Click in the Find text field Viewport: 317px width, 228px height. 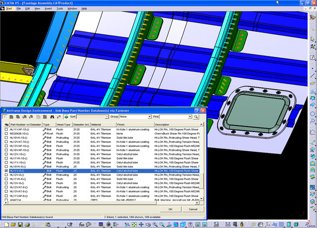coord(173,117)
